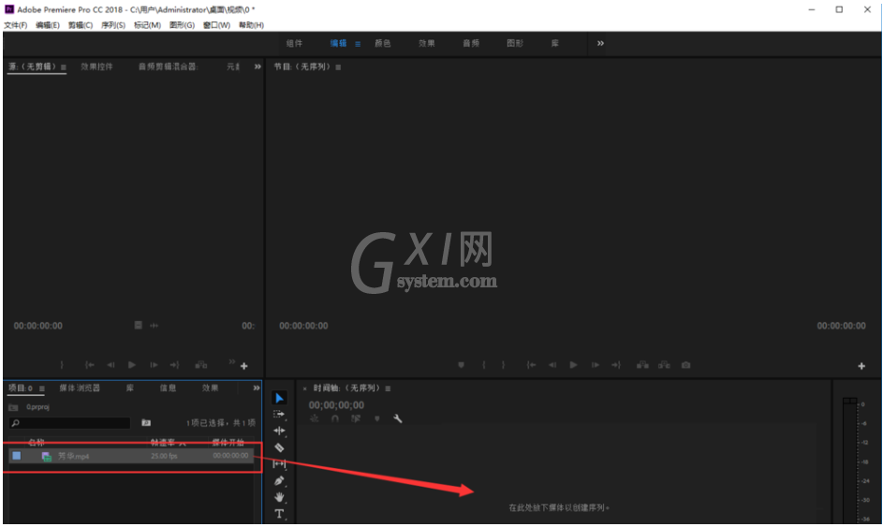Click find in bin folder icon

[146, 423]
